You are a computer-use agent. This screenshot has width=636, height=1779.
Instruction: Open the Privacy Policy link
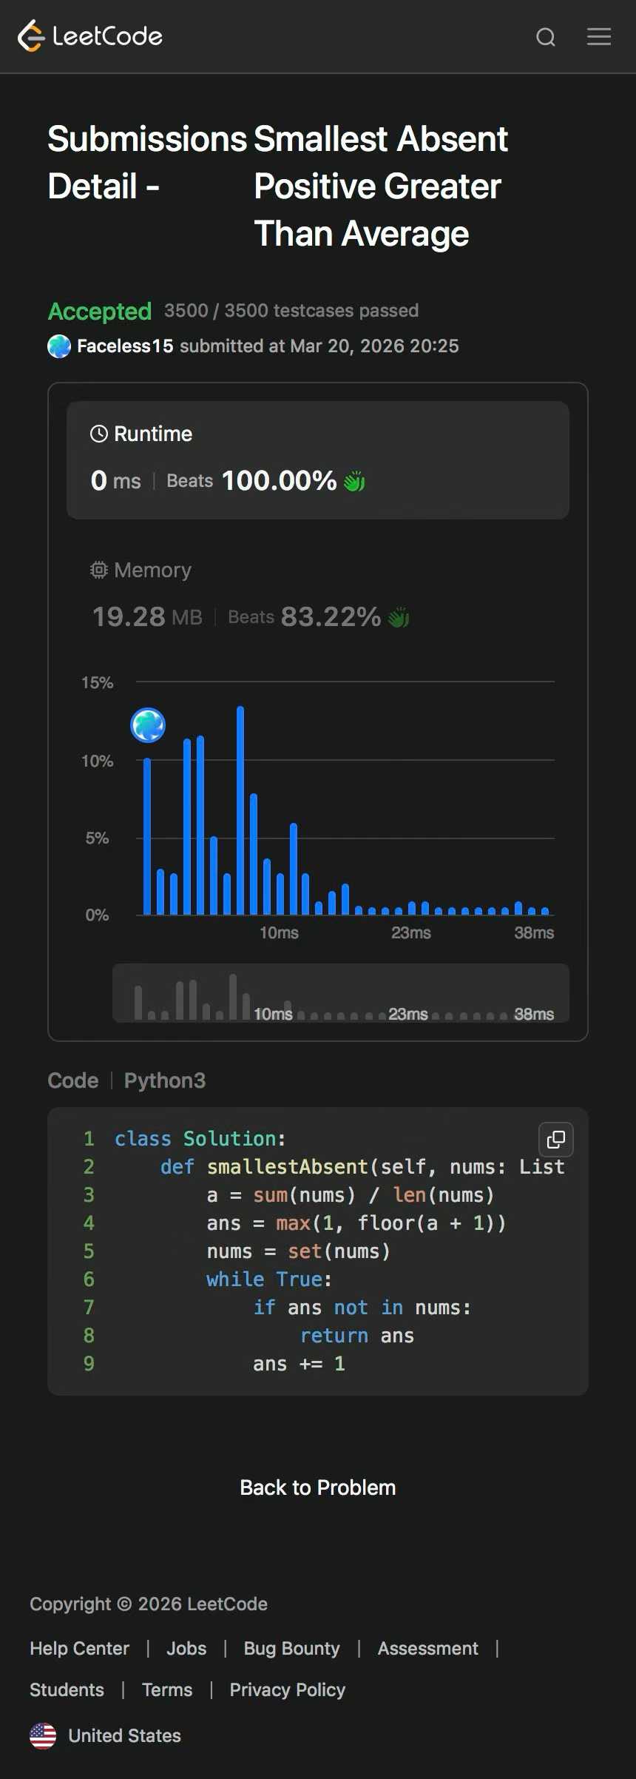(287, 1689)
